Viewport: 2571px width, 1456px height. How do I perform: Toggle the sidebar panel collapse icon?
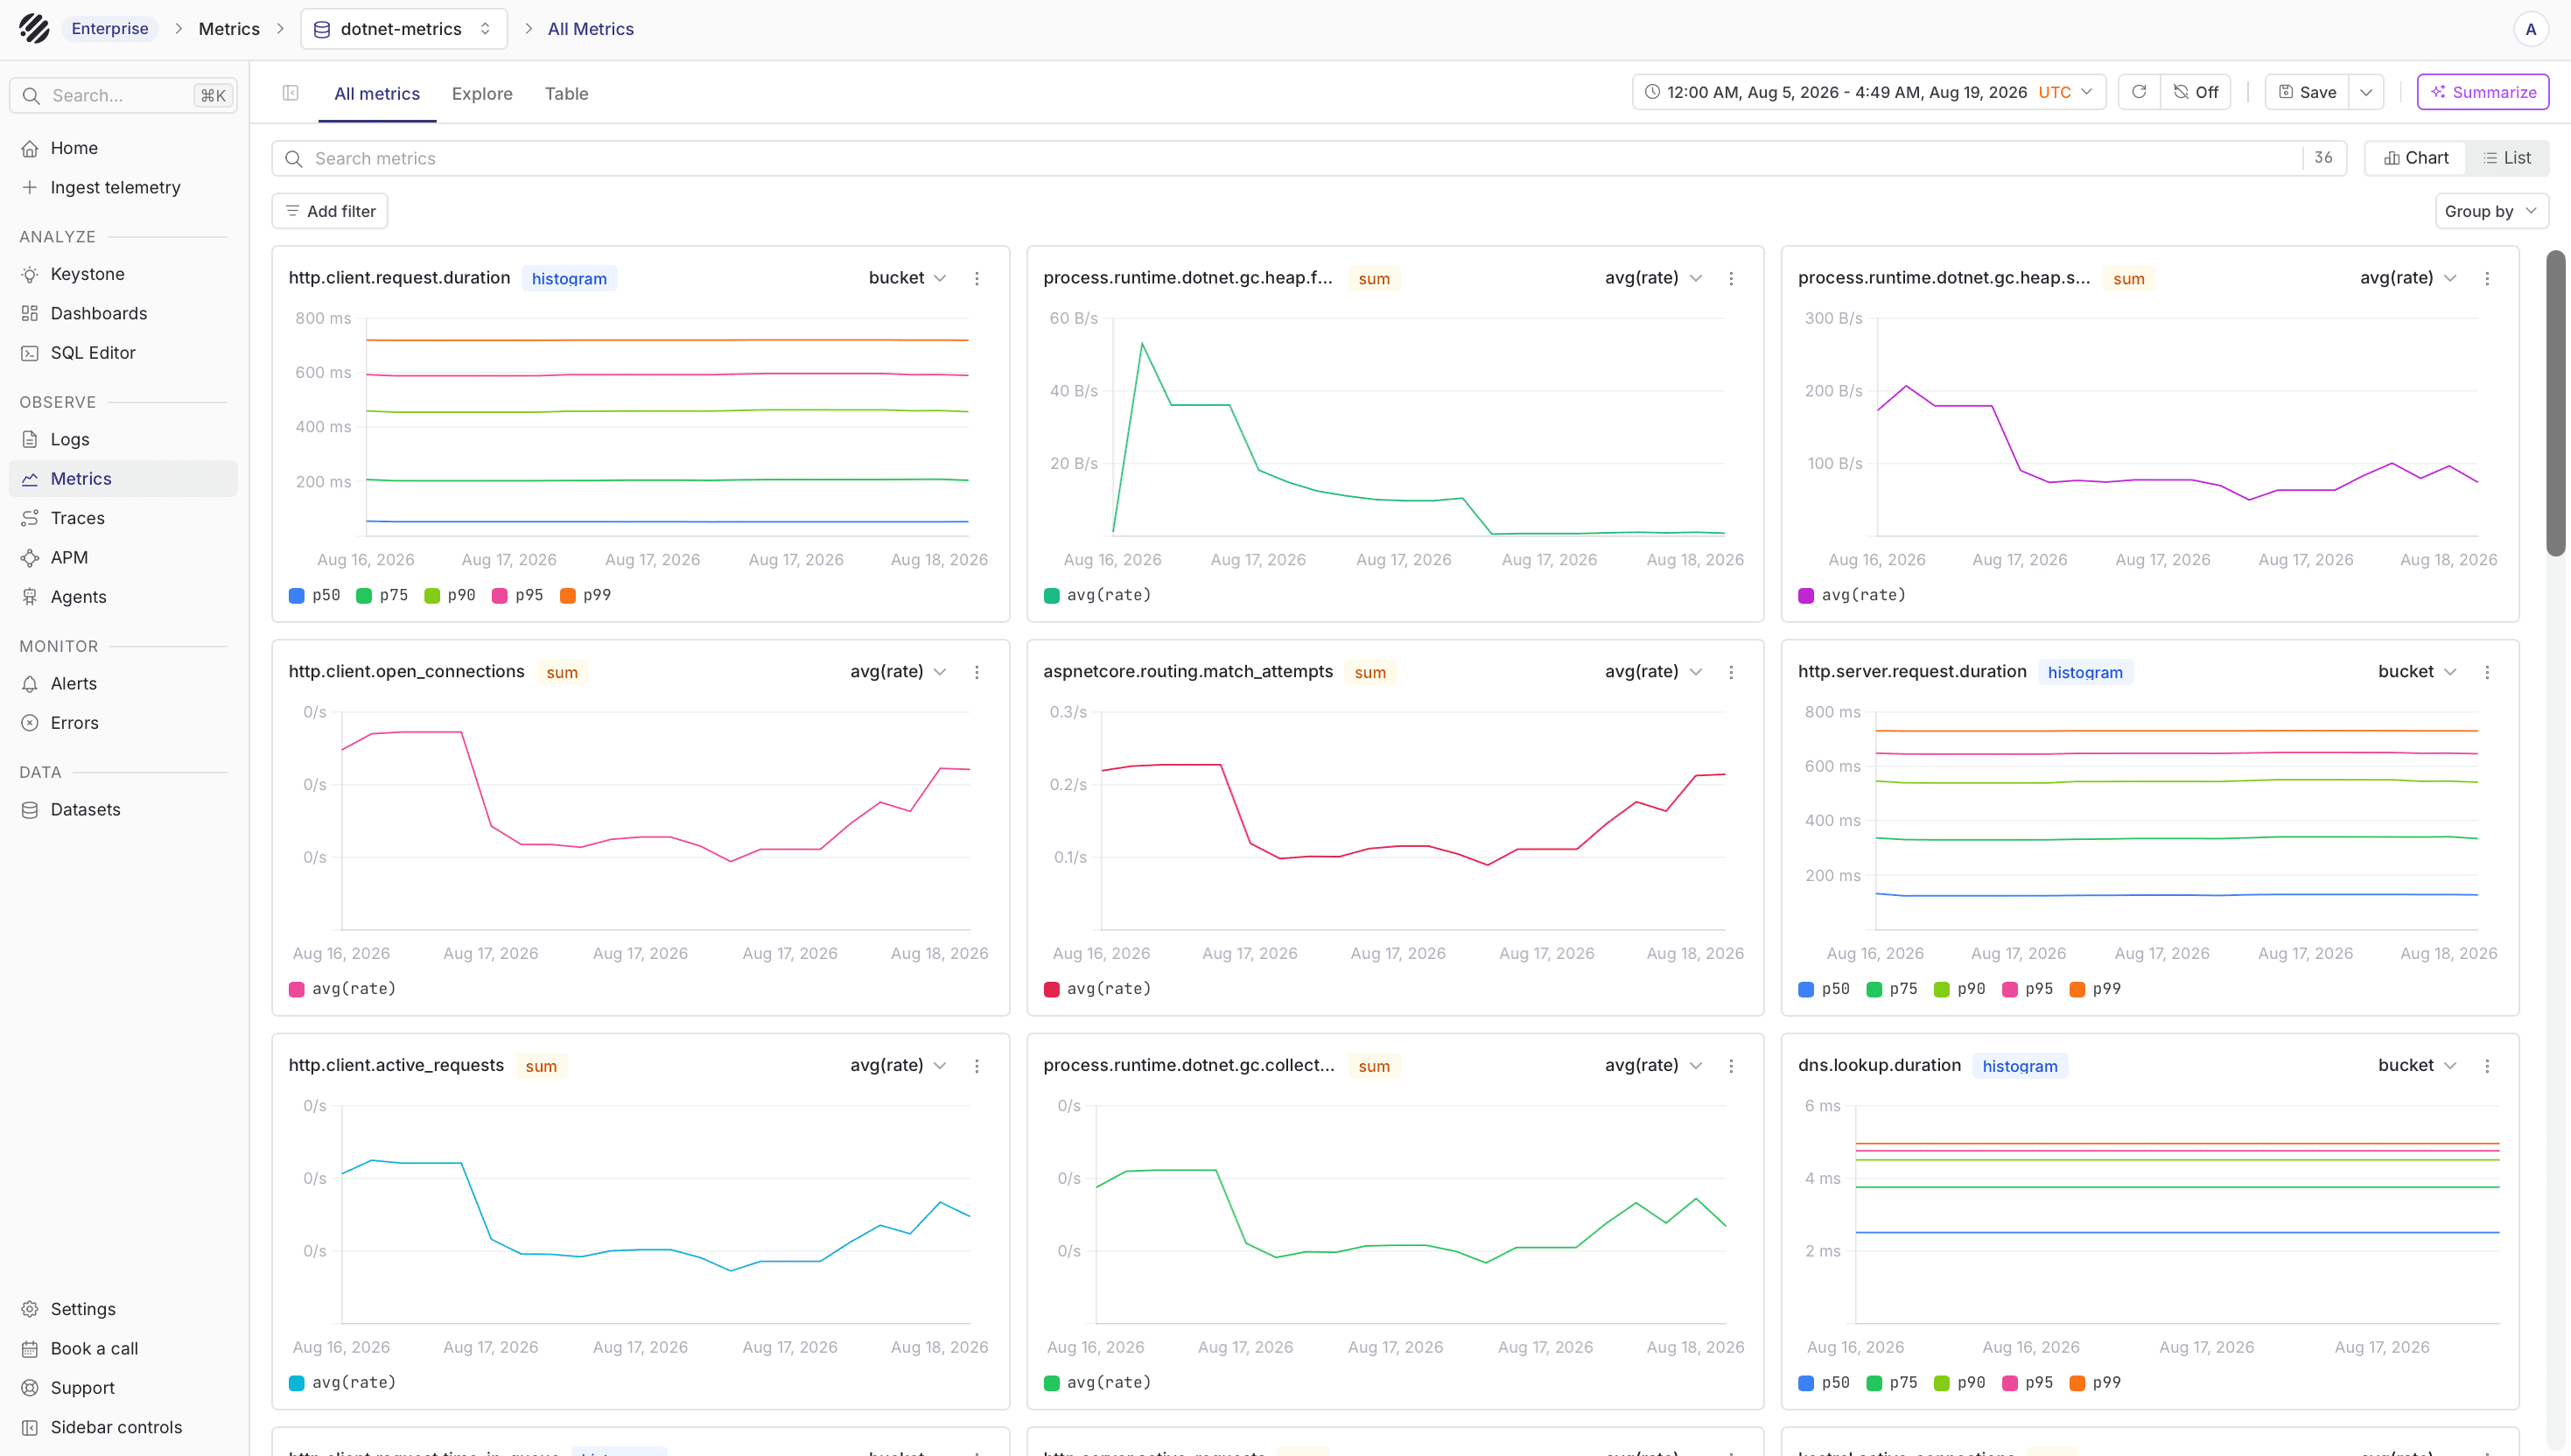coord(291,93)
